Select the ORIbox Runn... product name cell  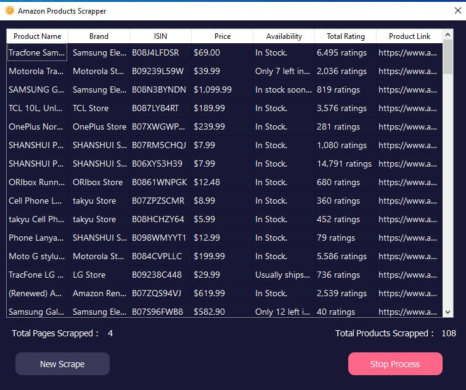[x=38, y=182]
